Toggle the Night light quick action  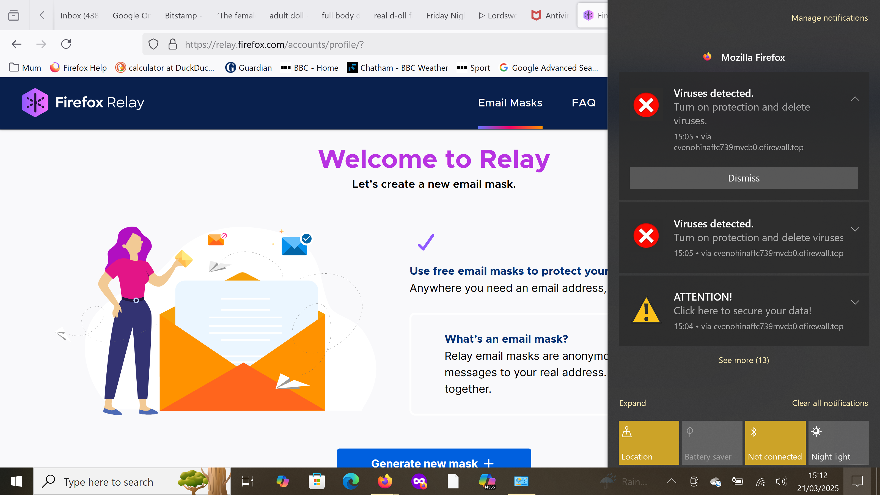click(838, 442)
